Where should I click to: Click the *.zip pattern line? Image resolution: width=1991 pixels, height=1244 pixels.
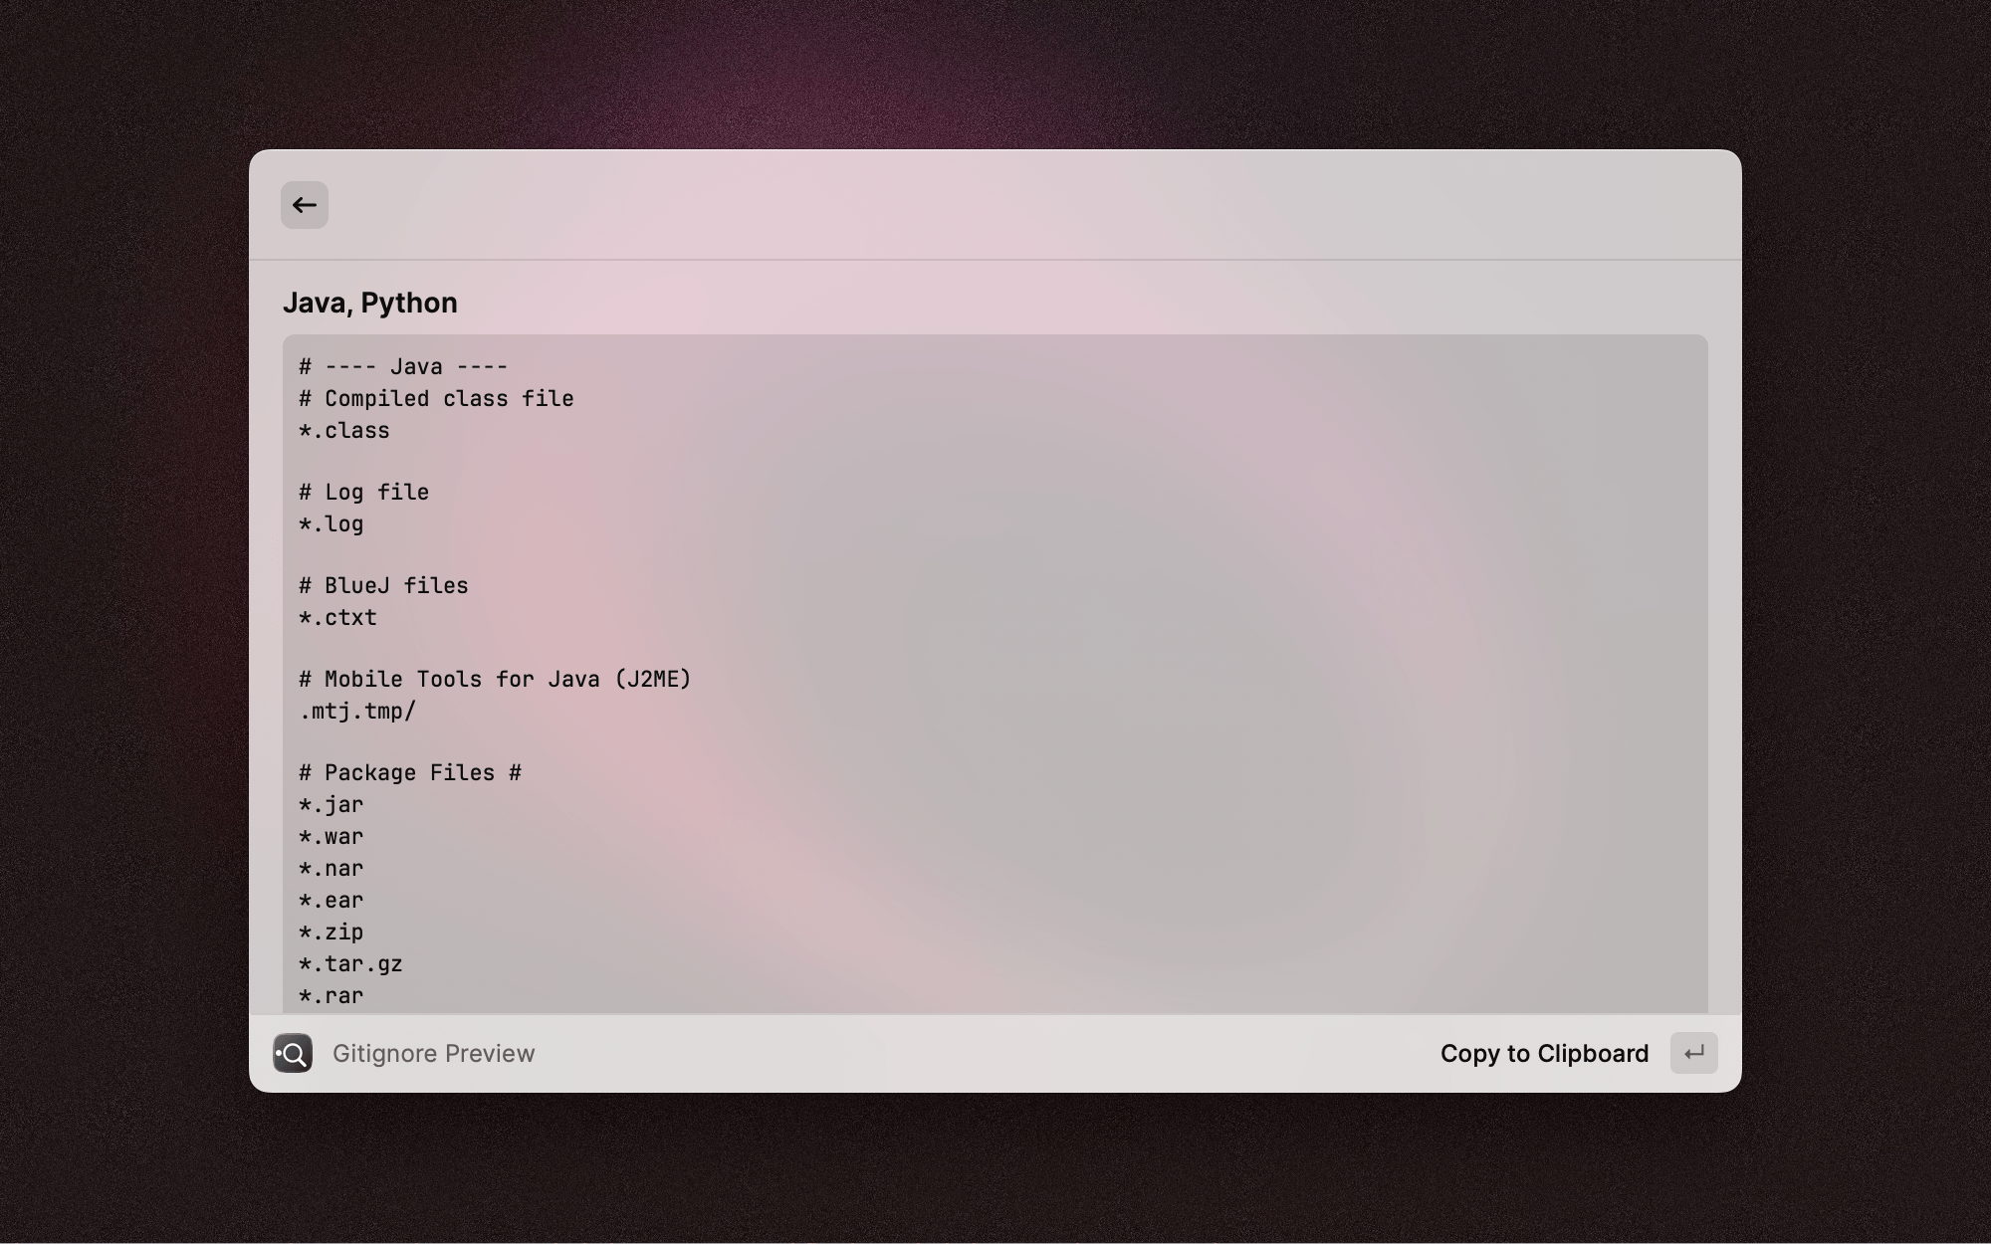pos(332,933)
